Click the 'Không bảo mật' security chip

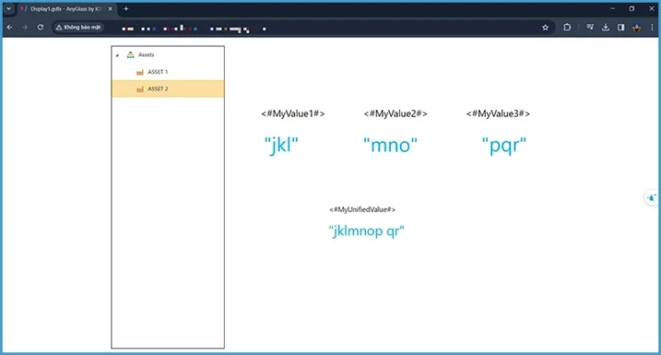tap(79, 27)
